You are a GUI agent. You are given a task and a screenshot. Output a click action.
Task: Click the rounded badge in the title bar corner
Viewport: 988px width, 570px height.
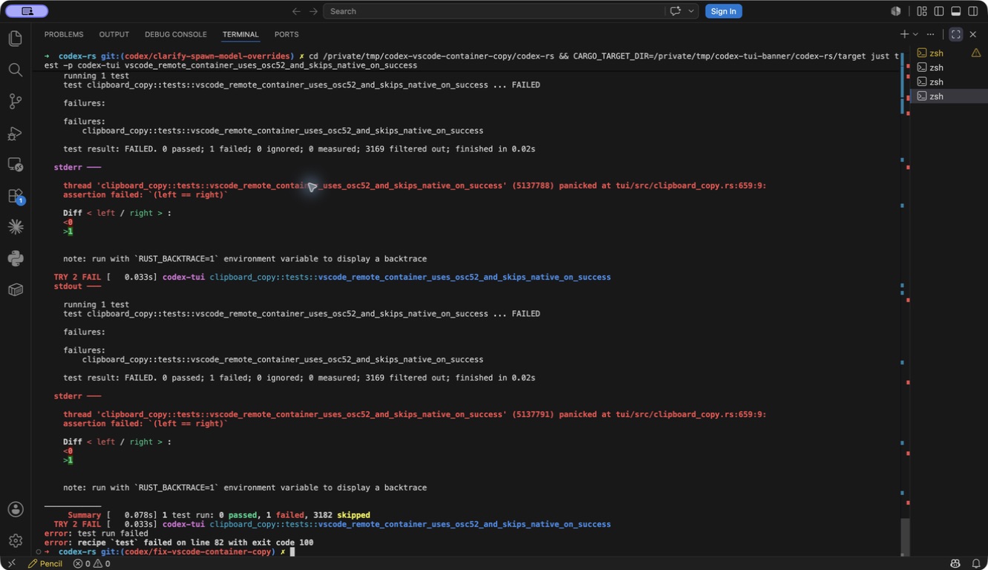tap(27, 11)
